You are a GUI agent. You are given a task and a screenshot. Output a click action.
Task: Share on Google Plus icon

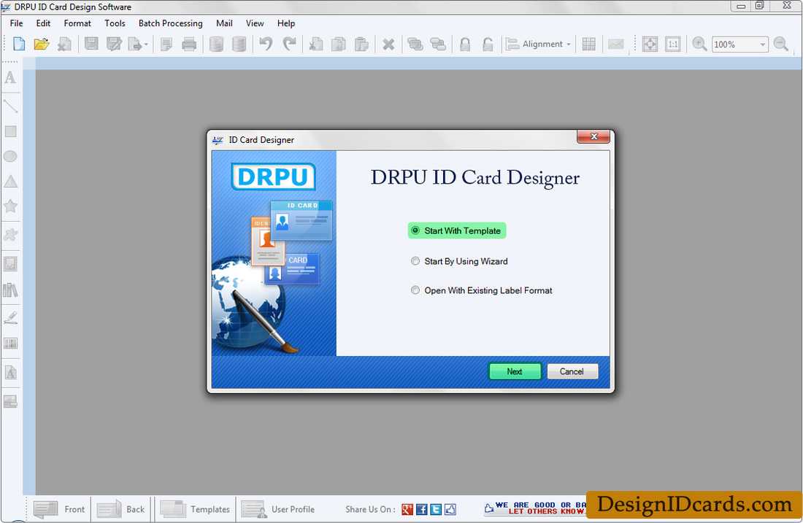[407, 509]
